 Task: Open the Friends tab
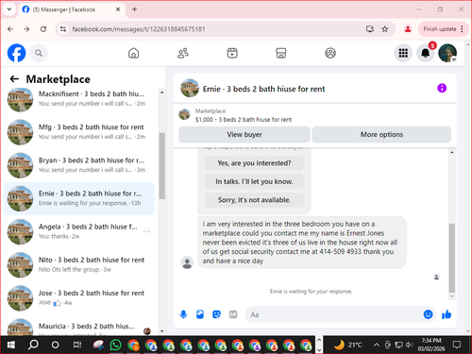click(x=183, y=53)
